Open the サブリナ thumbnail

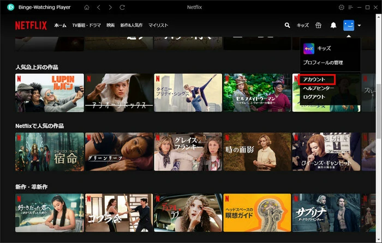[326, 213]
